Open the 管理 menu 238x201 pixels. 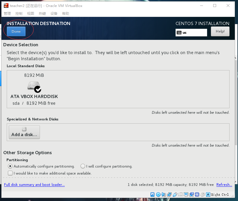[x=7, y=14]
